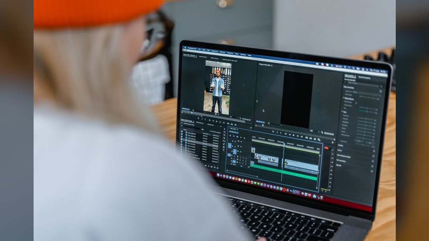Click the WB Selector eyedropper
The height and width of the screenshot is (241, 429).
click(356, 103)
